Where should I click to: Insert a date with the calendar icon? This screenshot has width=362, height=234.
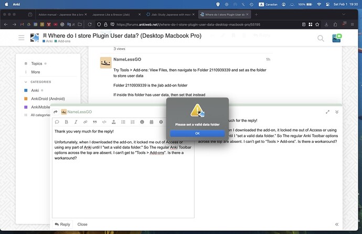click(152, 122)
